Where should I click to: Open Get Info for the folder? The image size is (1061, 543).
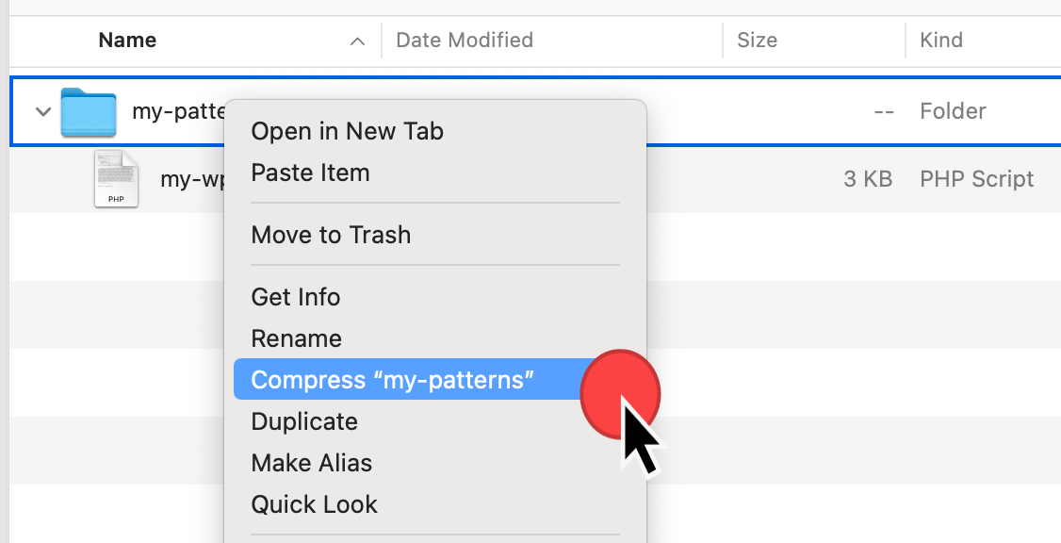295,297
